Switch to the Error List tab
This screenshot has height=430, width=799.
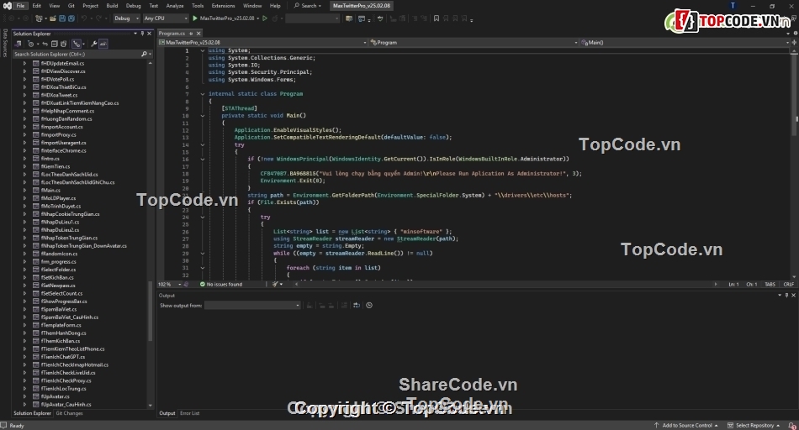pos(189,413)
